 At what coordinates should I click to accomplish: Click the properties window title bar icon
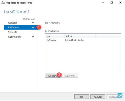click(x=3, y=3)
